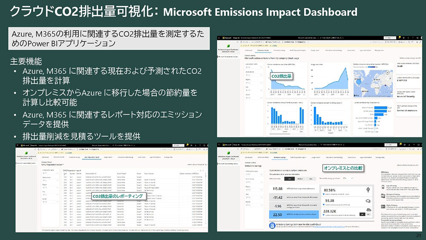
Task: Open Azure service dropdown in Emissions Savings screenshot
Action: pyautogui.click(x=254, y=182)
